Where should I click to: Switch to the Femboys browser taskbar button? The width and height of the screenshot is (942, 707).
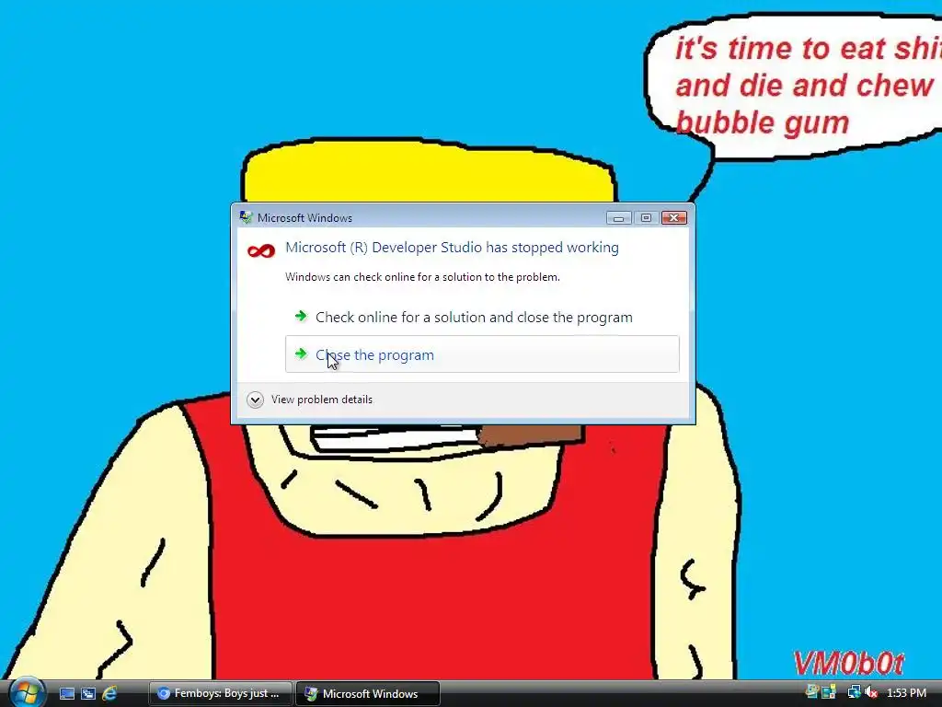click(220, 694)
